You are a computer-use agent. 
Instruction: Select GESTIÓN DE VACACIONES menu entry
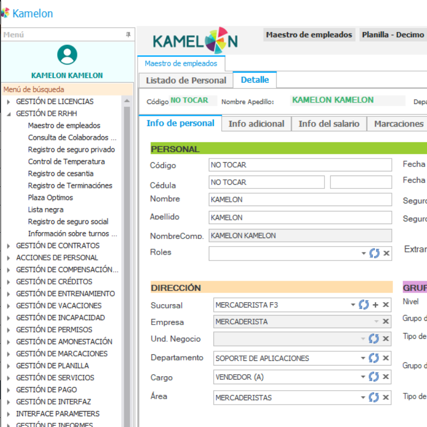(59, 306)
